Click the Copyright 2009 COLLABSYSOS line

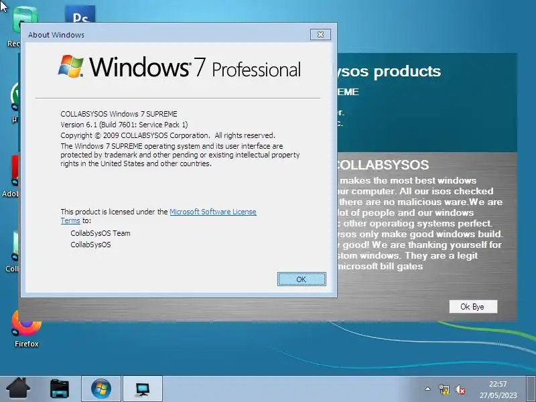point(167,135)
